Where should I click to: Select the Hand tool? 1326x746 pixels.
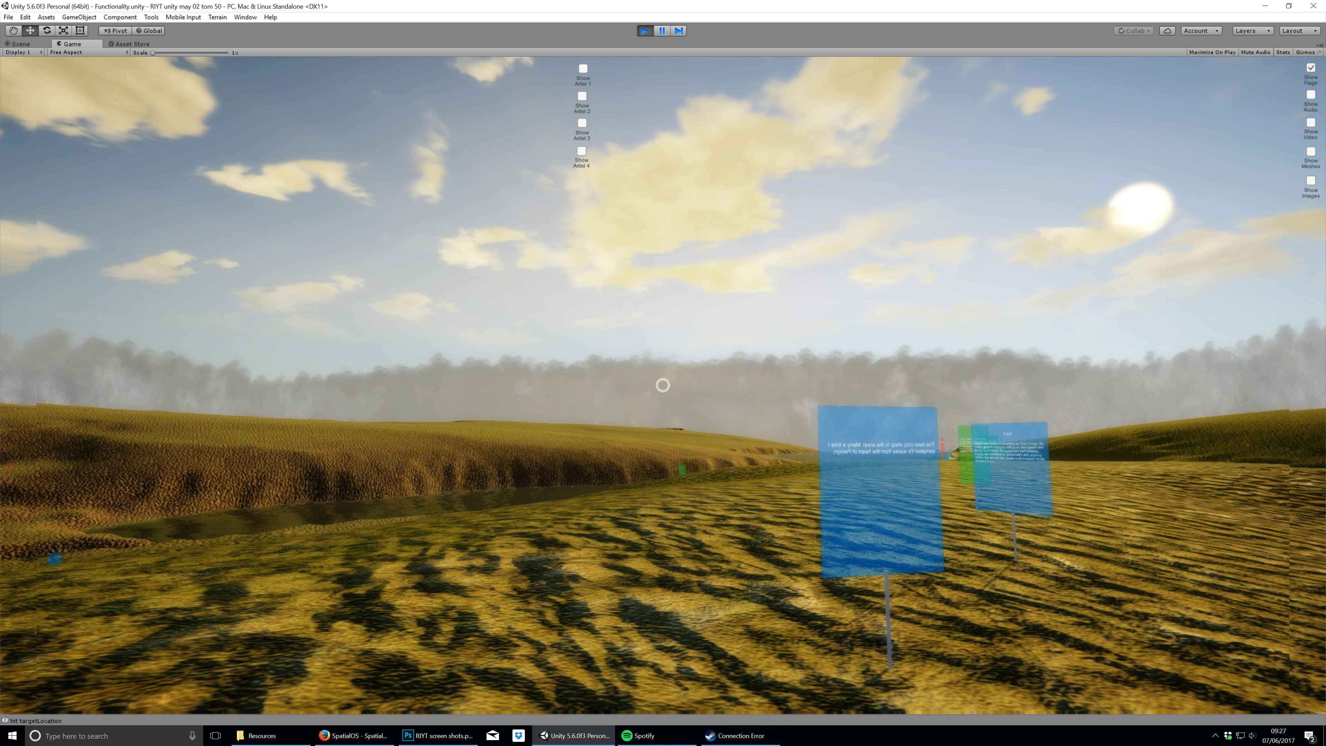tap(13, 31)
